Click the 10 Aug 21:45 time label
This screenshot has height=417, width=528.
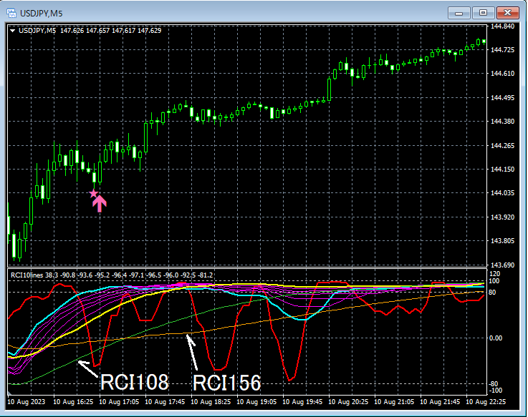tap(440, 401)
